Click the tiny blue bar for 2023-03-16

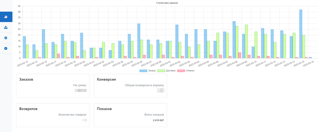pos(310,58)
